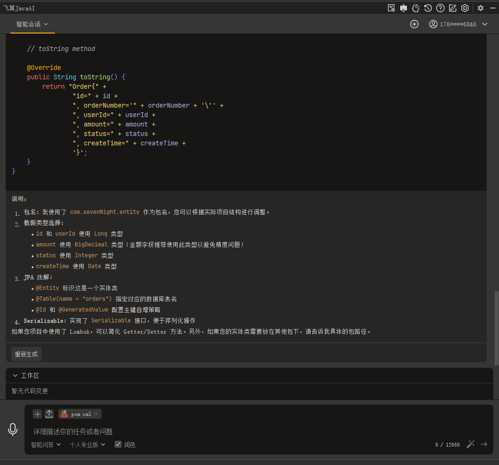Click the 暂无代码变更 text
Screen dimensions: 499x465
pyautogui.click(x=30, y=391)
